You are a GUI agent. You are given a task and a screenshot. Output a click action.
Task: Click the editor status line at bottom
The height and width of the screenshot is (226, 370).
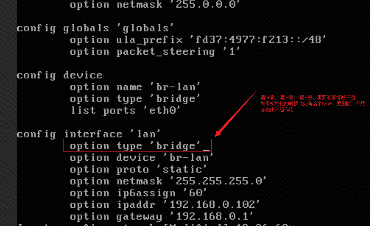157,224
